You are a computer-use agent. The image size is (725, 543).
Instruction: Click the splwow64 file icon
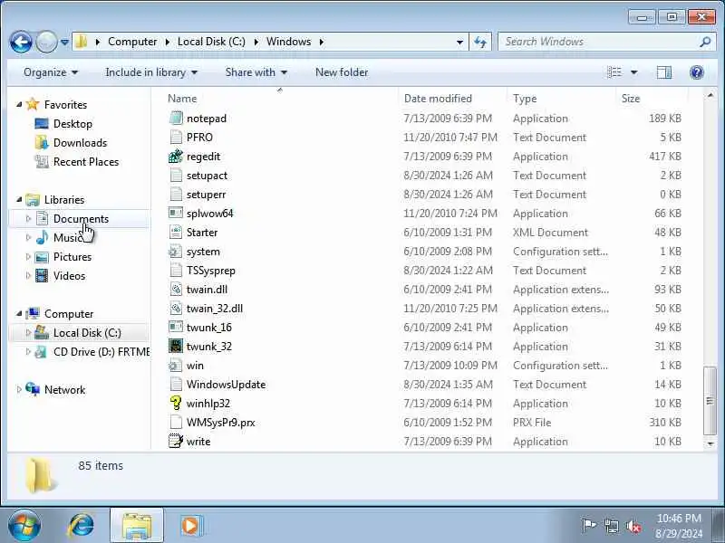[176, 213]
